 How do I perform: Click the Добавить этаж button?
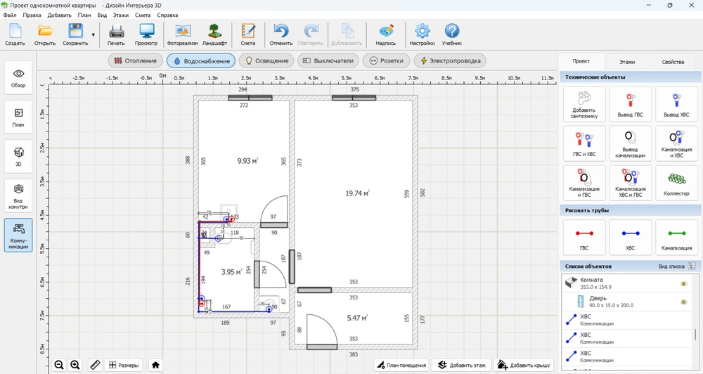point(460,365)
